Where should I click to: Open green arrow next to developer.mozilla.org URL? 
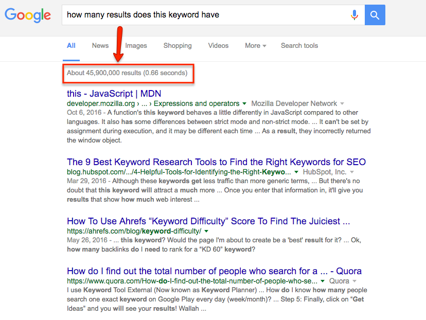click(244, 103)
